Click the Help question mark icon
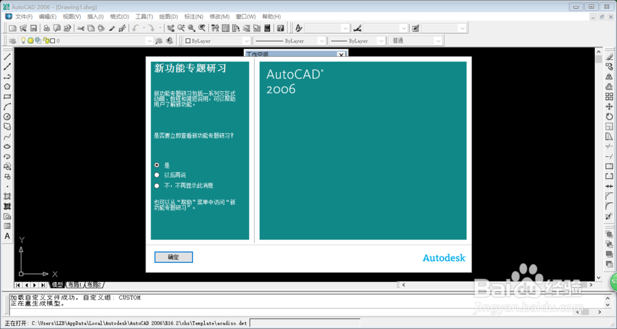This screenshot has width=617, height=329. tap(280, 28)
